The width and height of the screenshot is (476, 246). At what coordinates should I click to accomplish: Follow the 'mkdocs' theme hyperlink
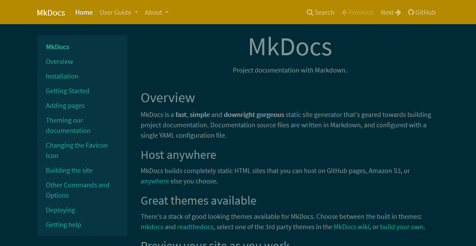(152, 227)
